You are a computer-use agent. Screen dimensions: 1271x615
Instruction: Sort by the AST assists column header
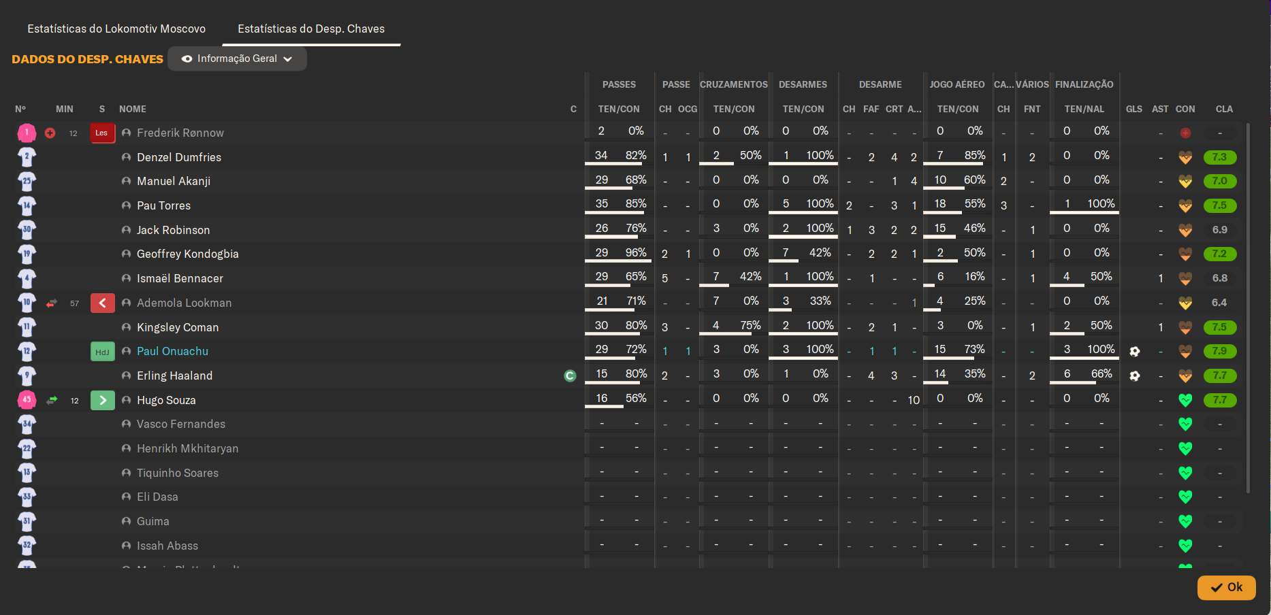coord(1160,109)
